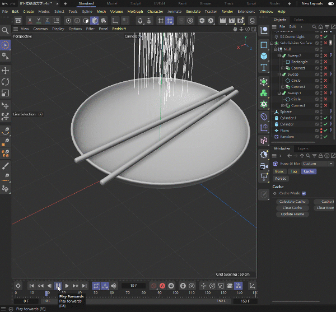Open the MoGraph menu

pos(135,11)
